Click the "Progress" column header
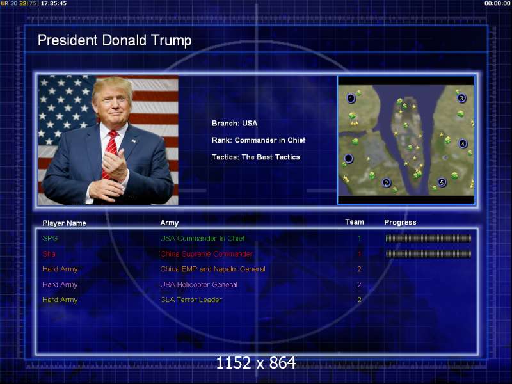The height and width of the screenshot is (384, 512). (401, 223)
